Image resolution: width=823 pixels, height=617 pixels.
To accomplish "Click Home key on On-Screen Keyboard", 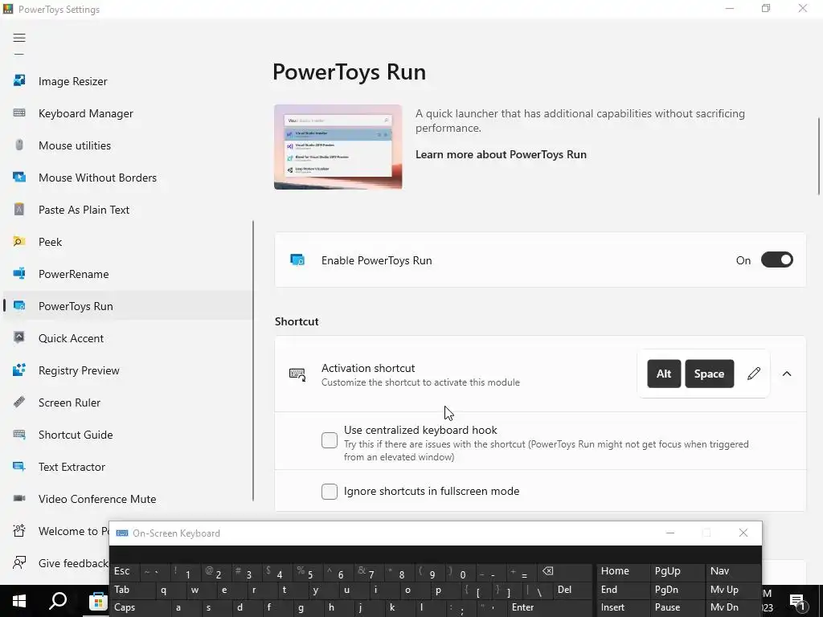I will click(624, 571).
